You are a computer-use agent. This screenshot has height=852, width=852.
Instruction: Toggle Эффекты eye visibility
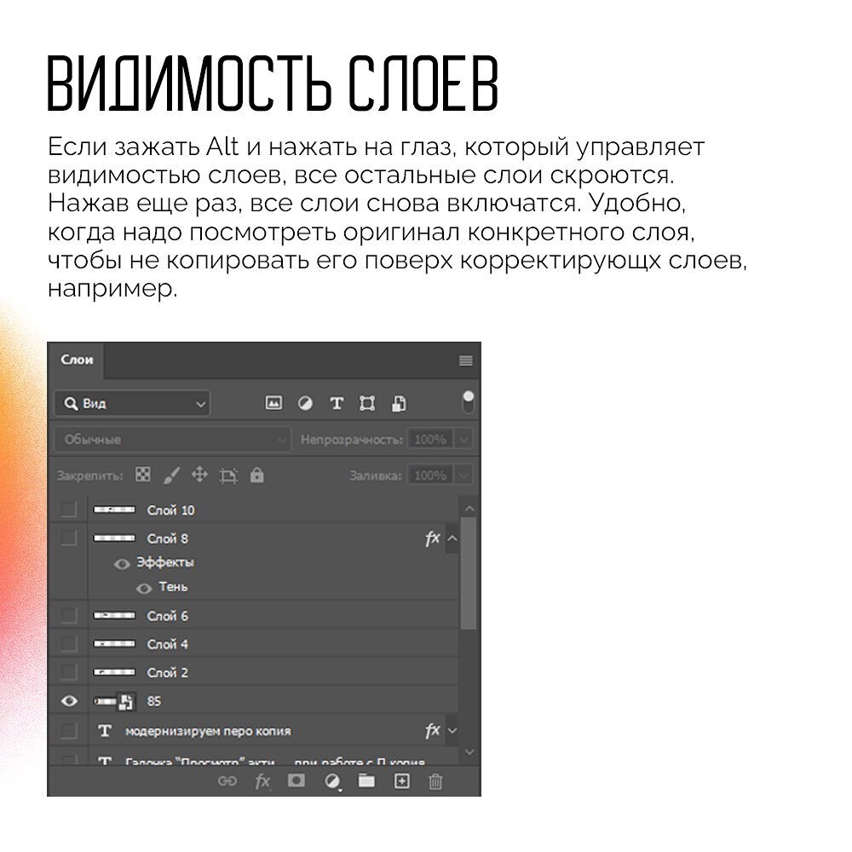coord(122,564)
